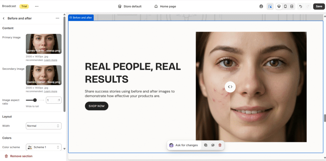The height and width of the screenshot is (161, 326).
Task: Click the preview scrollbar up arrow
Action: pyautogui.click(x=324, y=16)
